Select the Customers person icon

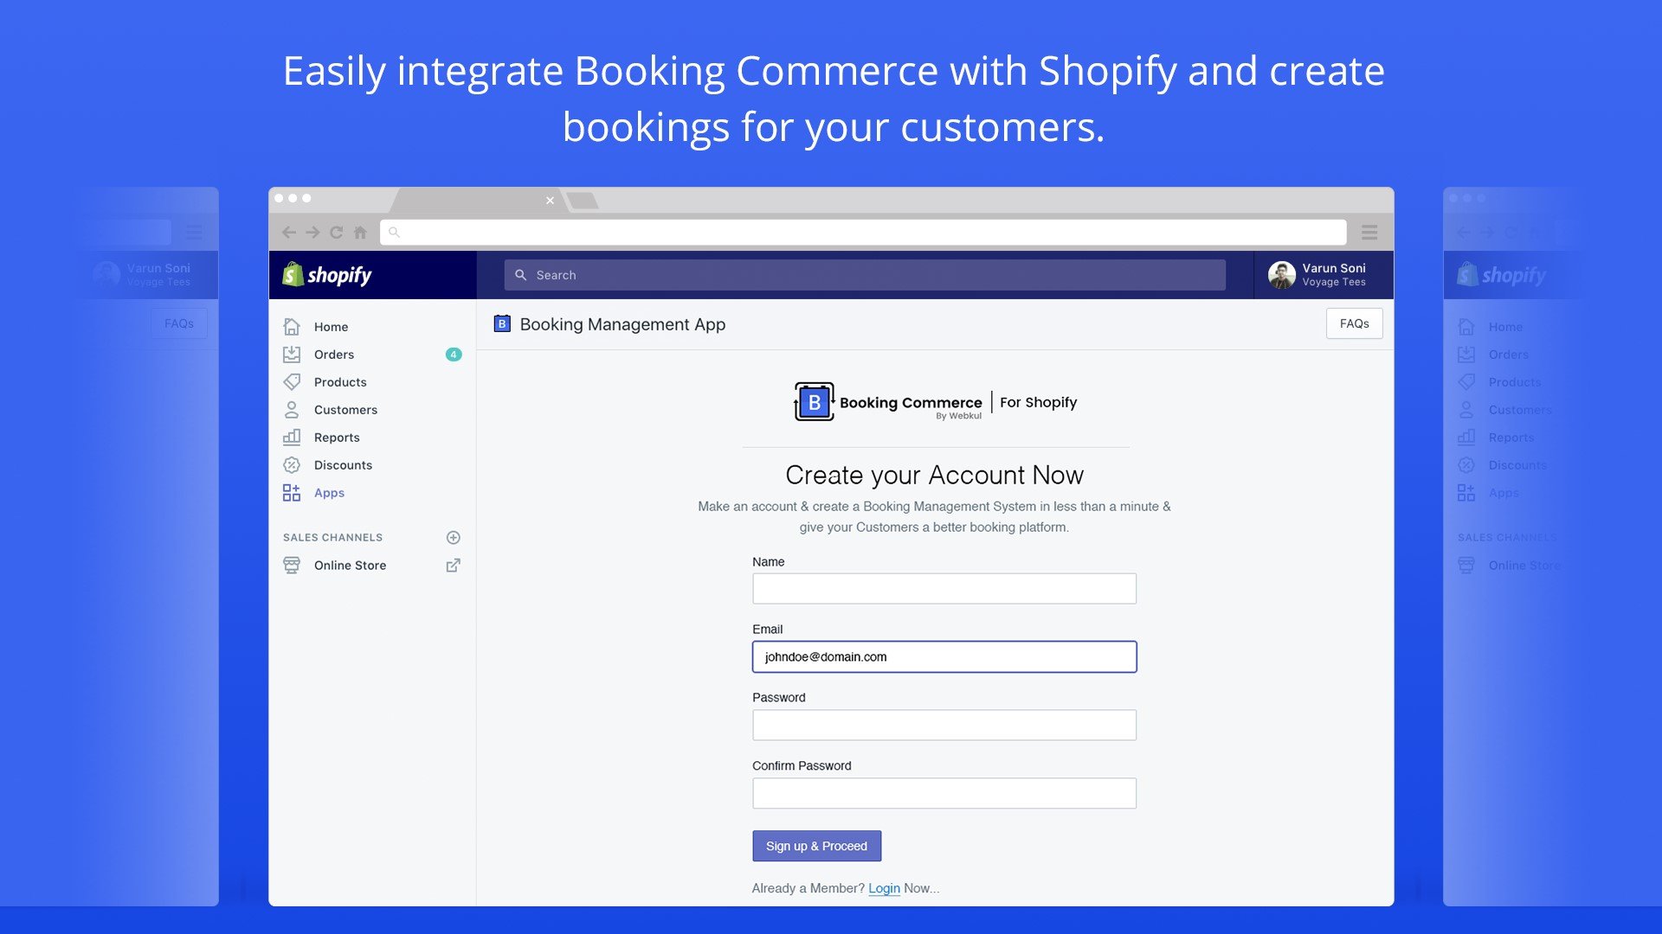292,410
